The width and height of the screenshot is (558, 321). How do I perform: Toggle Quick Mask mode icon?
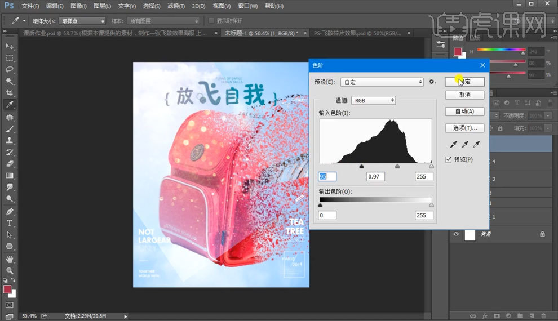10,305
